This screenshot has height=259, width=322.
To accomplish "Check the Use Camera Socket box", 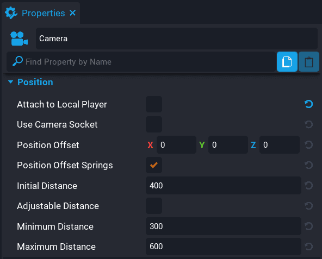I will 154,124.
